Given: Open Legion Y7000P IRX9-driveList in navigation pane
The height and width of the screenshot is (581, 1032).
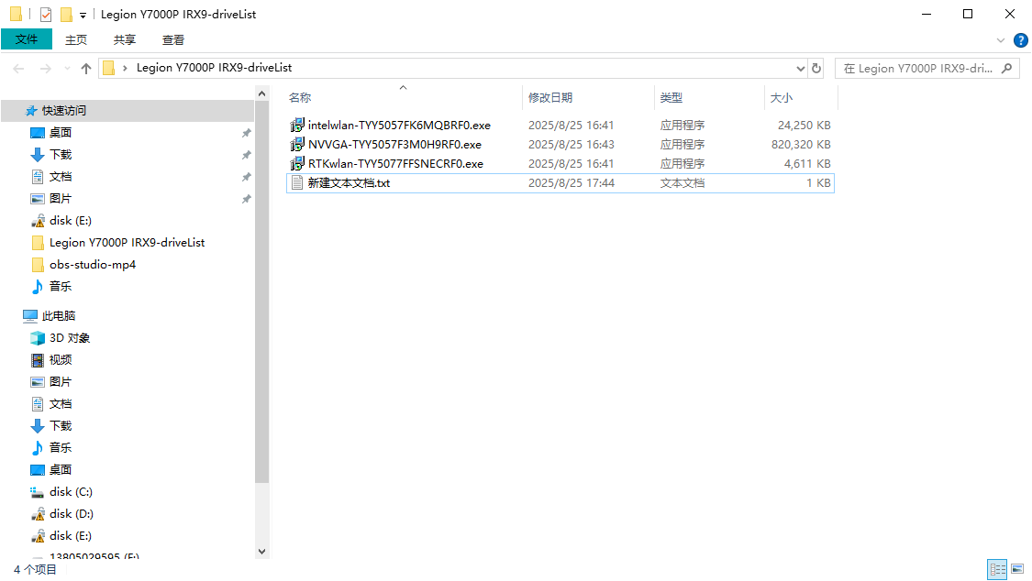Looking at the screenshot, I should [x=127, y=243].
